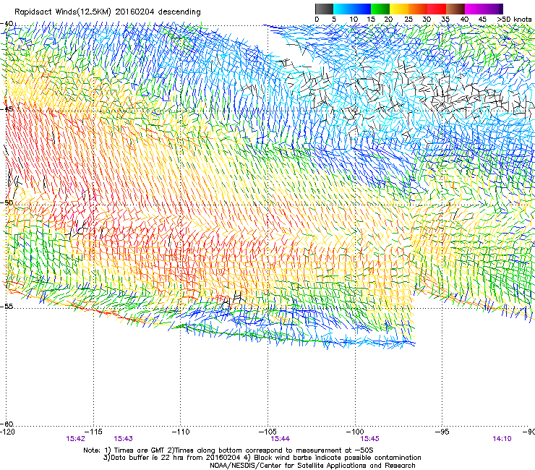This screenshot has height=470, width=535.
Task: Click the brown 35-40 knots legend swatch
Action: coord(455,9)
